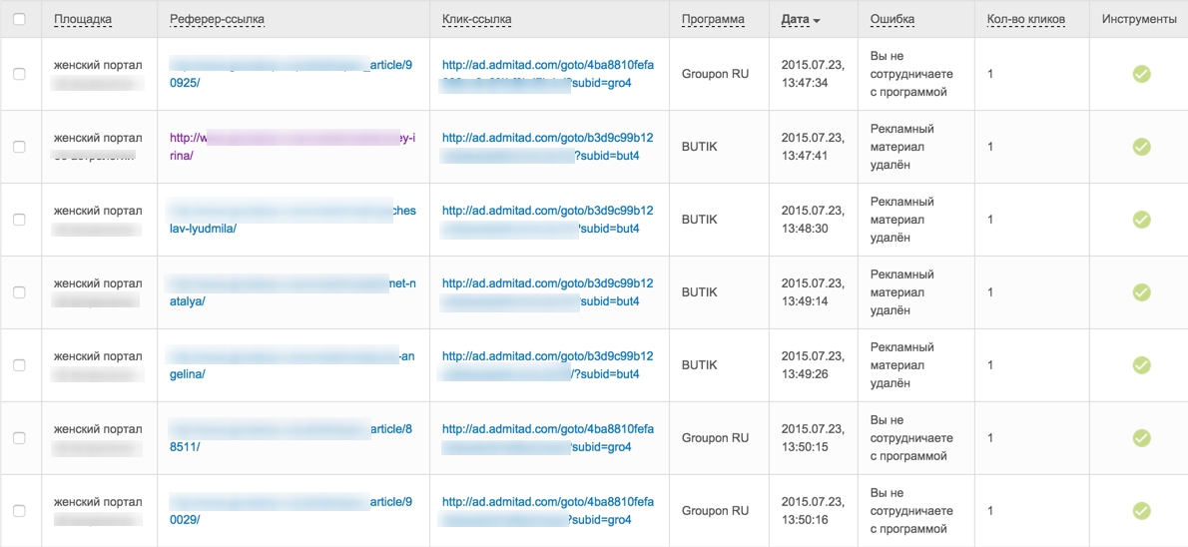Toggle the select-all checkbox in table header
This screenshot has width=1188, height=547.
point(20,19)
